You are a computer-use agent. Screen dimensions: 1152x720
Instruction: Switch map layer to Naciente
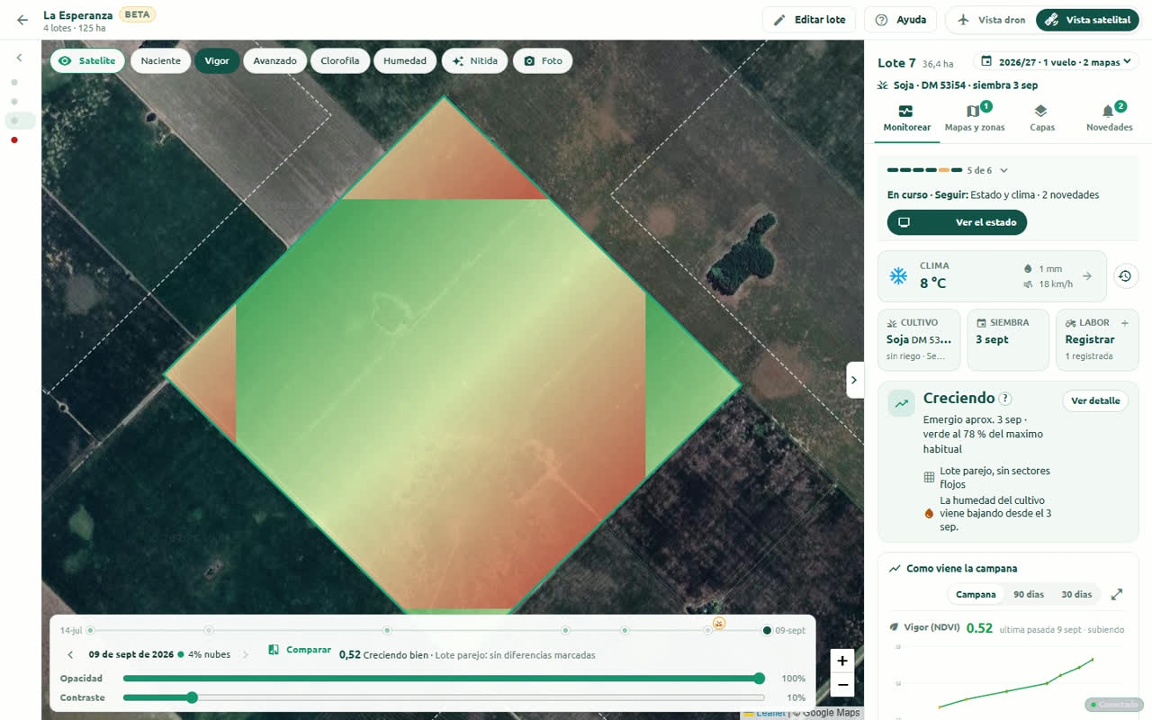tap(160, 61)
